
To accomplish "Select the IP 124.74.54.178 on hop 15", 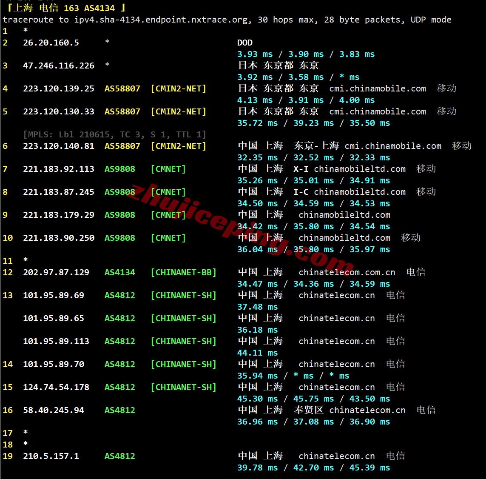I will click(56, 387).
